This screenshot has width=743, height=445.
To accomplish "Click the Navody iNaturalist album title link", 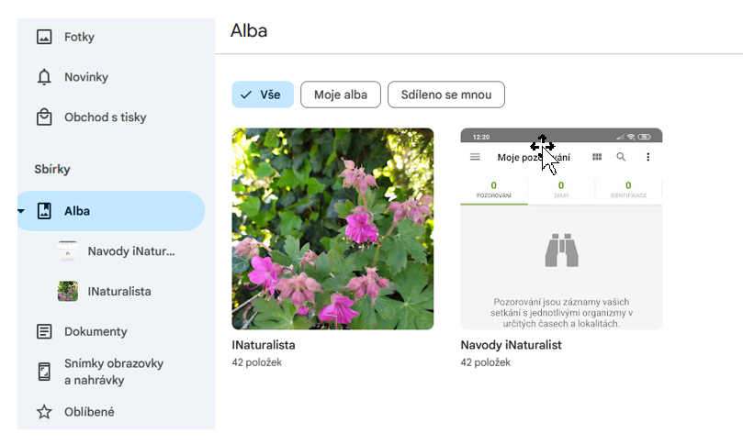I will 511,345.
